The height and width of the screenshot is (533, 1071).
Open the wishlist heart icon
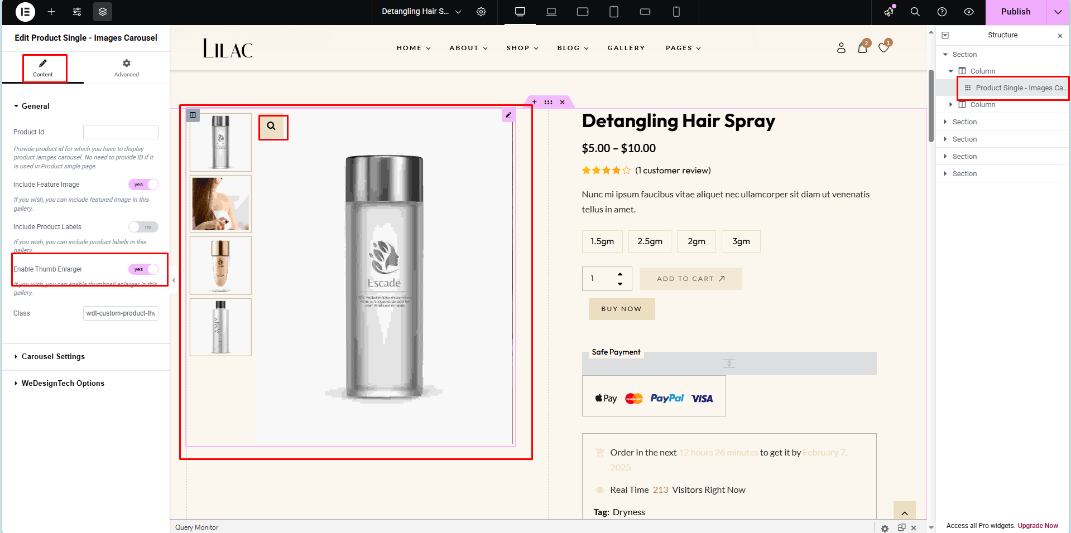tap(883, 48)
